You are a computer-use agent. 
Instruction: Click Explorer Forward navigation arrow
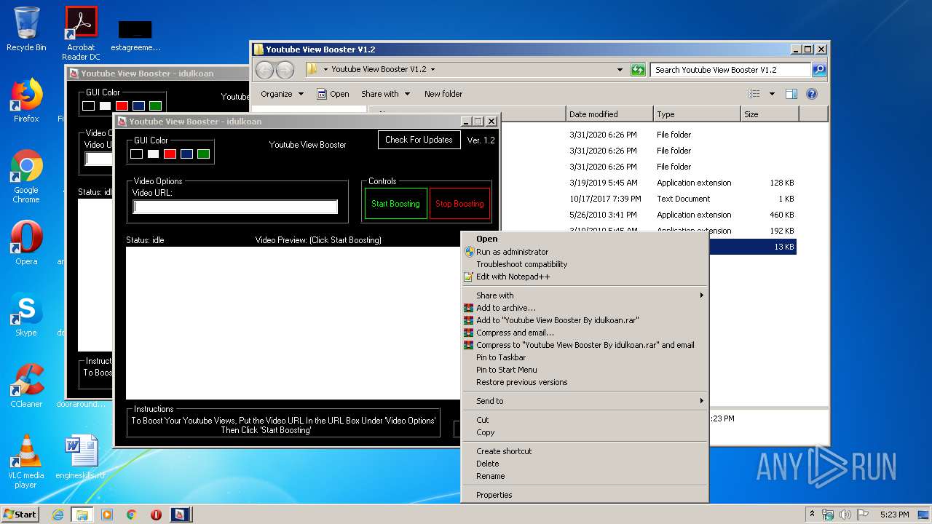(285, 70)
